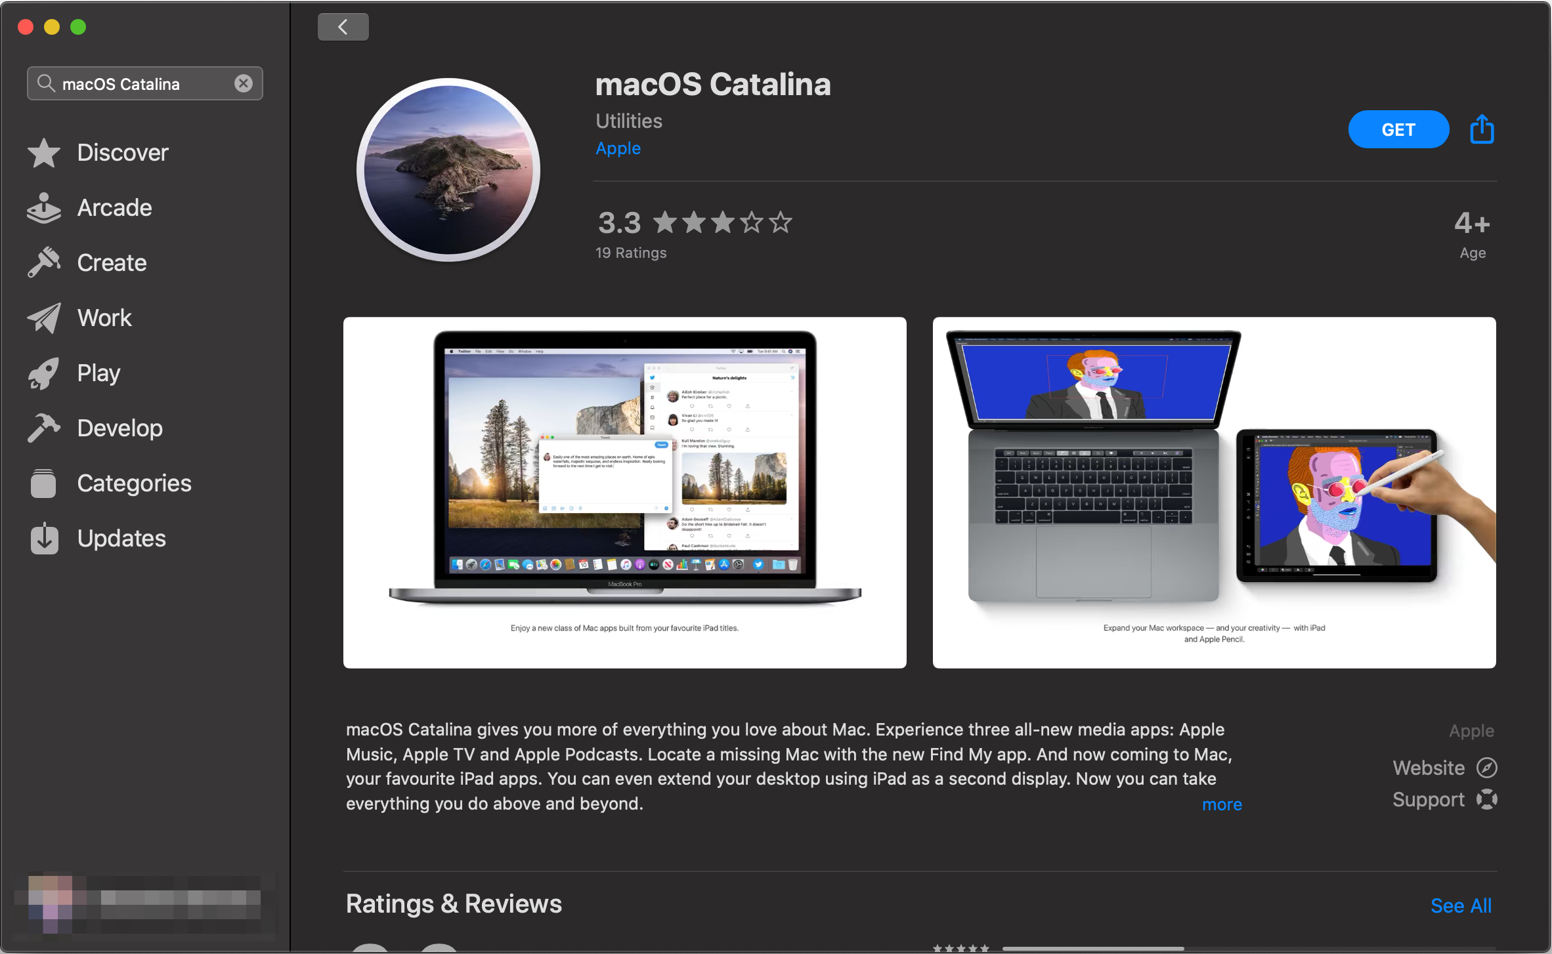Open the Apple developer link
Viewport: 1552px width, 954px height.
[x=618, y=149]
